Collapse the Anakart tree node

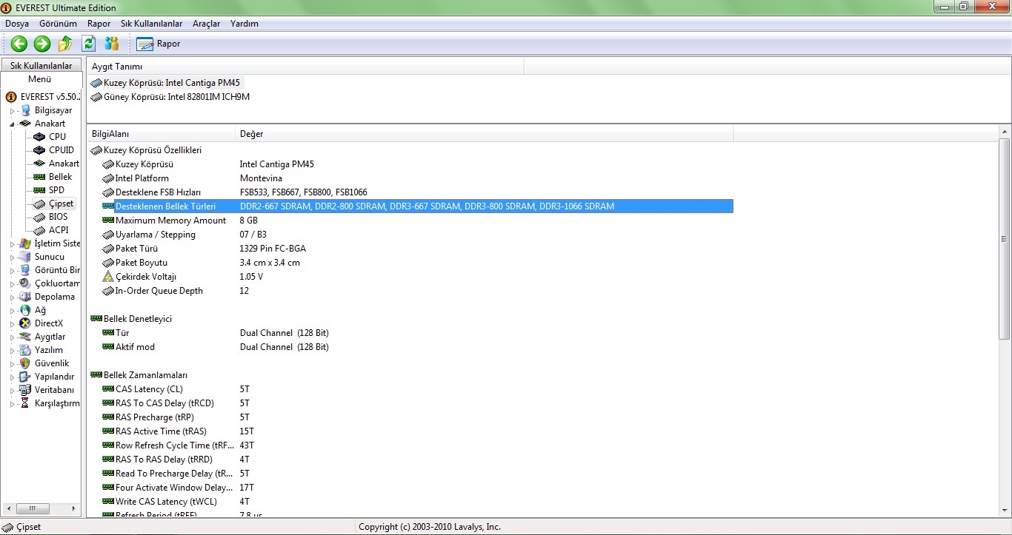pyautogui.click(x=13, y=124)
